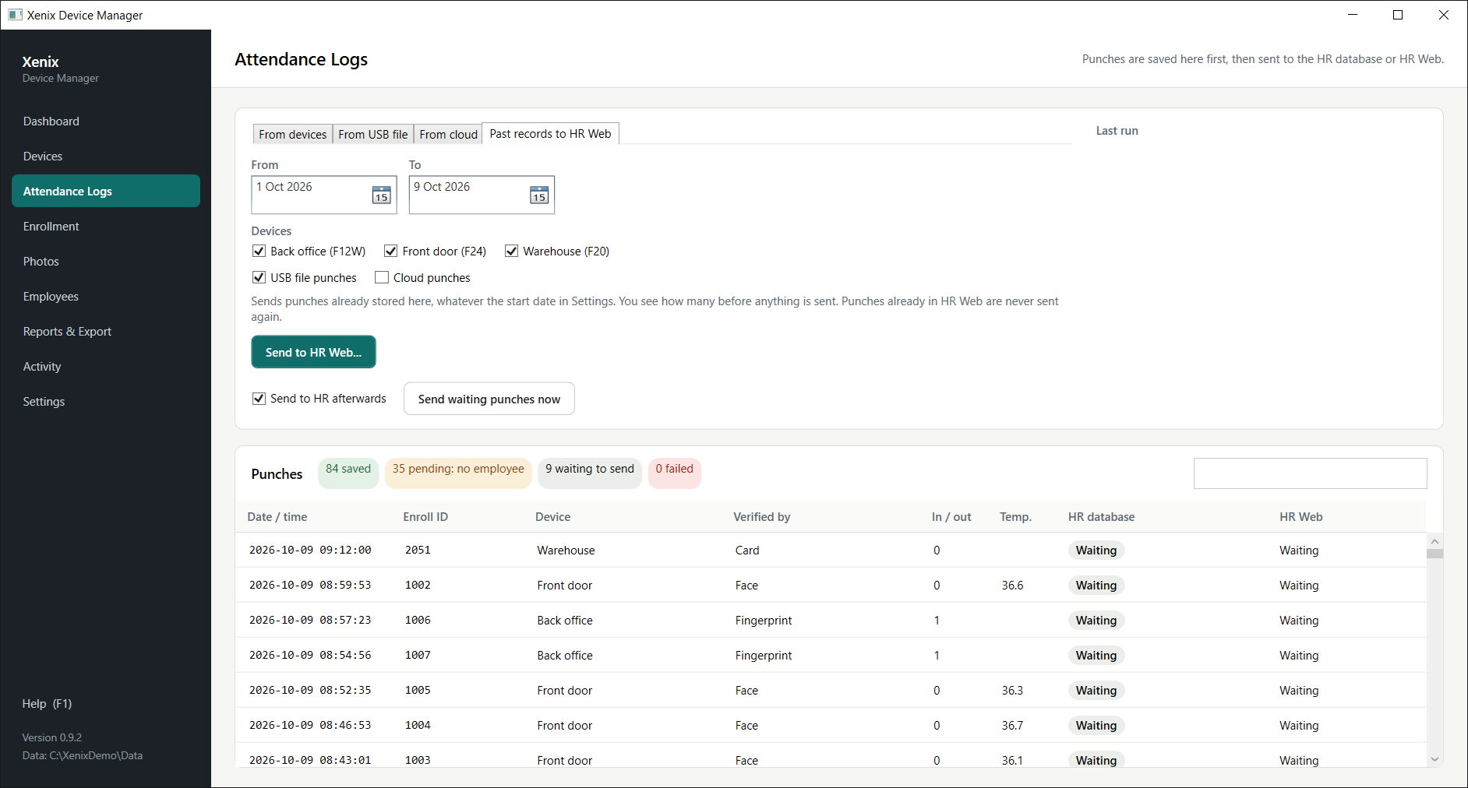Screen dimensions: 1468x788
Task: View the Activity page
Action: (x=106, y=367)
